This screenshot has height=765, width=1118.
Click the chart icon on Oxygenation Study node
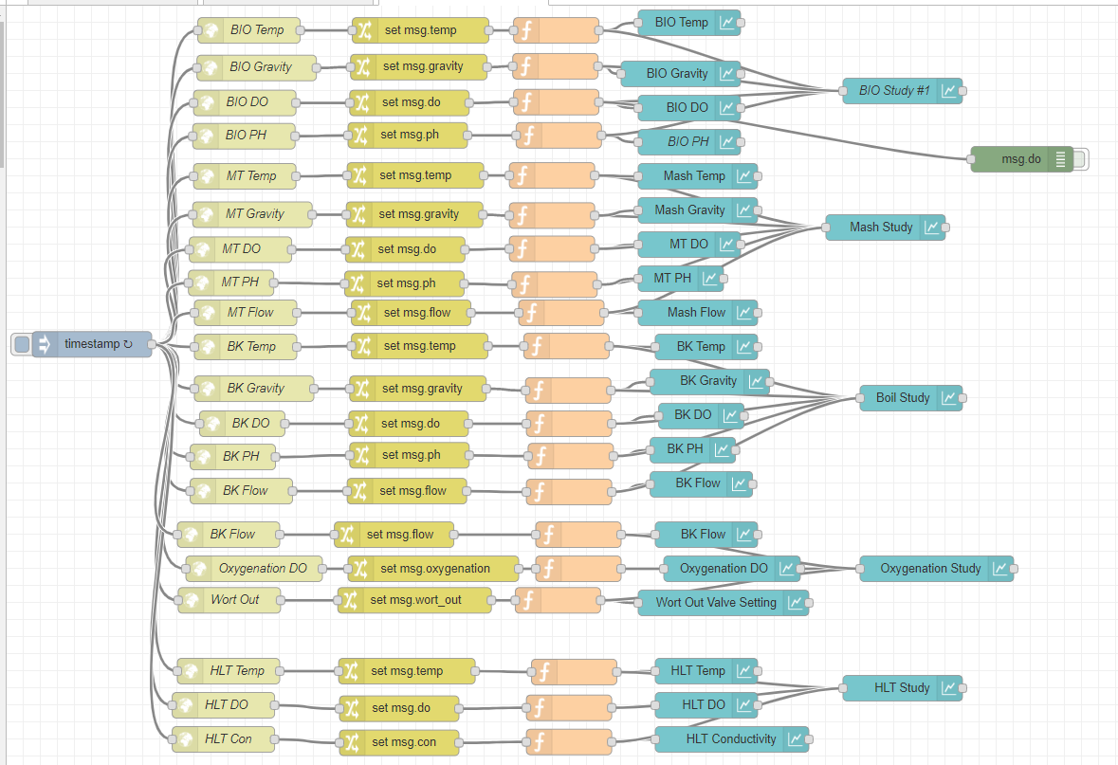pyautogui.click(x=1000, y=568)
